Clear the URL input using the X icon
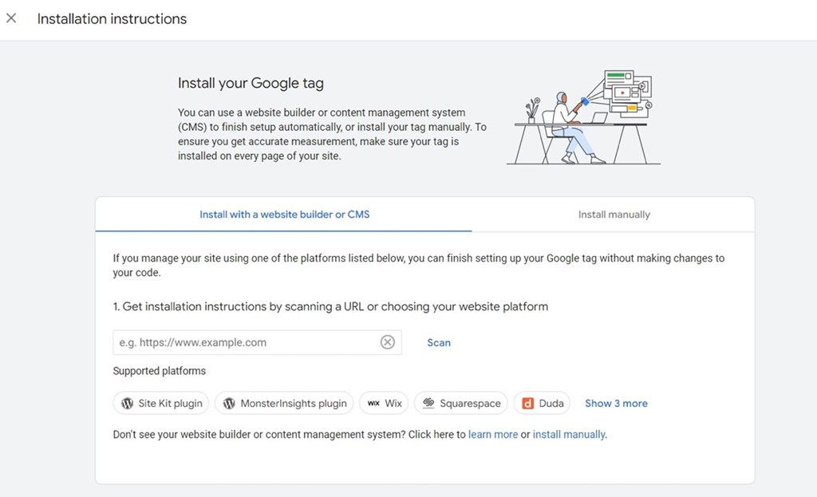Viewport: 817px width, 497px height. [388, 342]
